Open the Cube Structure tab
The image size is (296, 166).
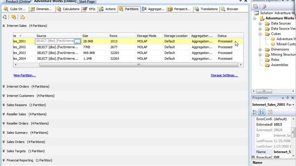15,9
